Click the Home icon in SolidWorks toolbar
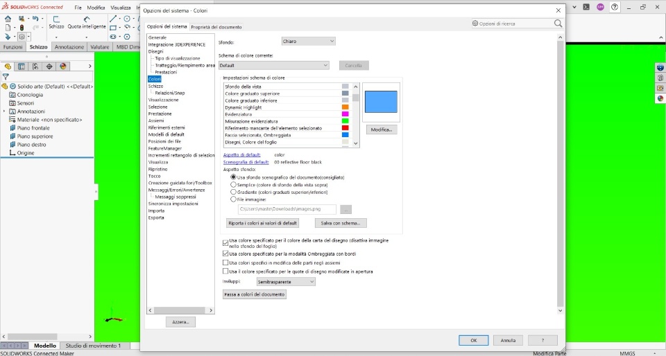Viewport: 666px width, 356px height. (8, 19)
